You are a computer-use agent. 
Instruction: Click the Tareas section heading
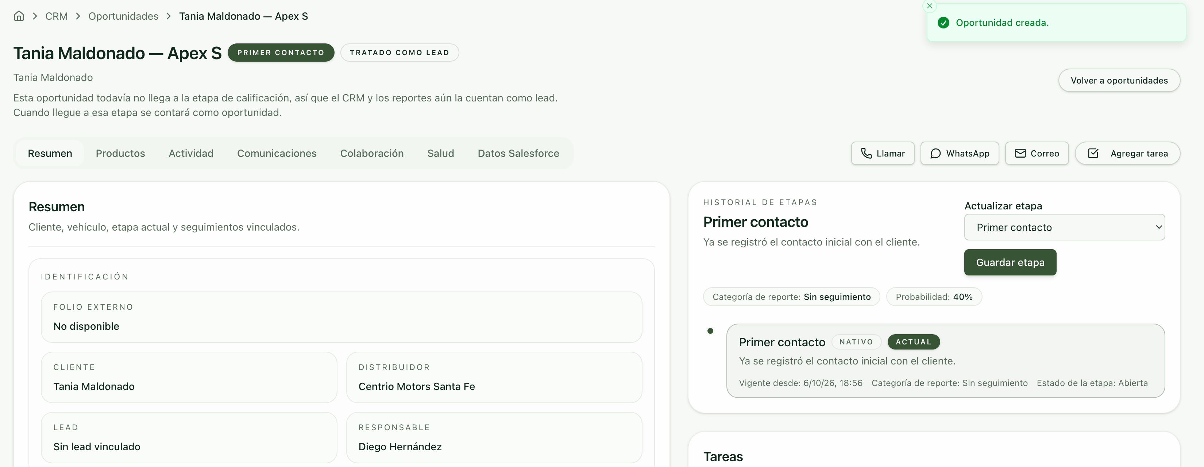[723, 457]
